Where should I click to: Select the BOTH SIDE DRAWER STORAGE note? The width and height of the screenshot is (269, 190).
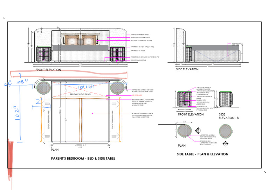pos(143,115)
